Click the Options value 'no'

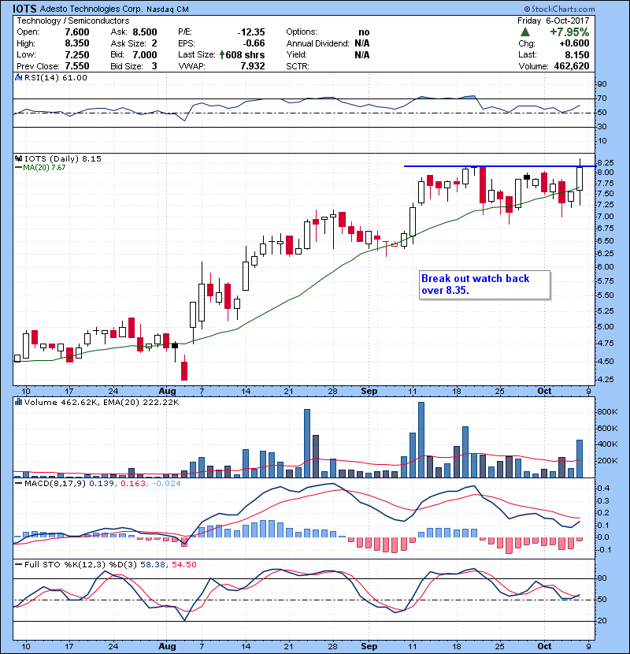click(364, 32)
